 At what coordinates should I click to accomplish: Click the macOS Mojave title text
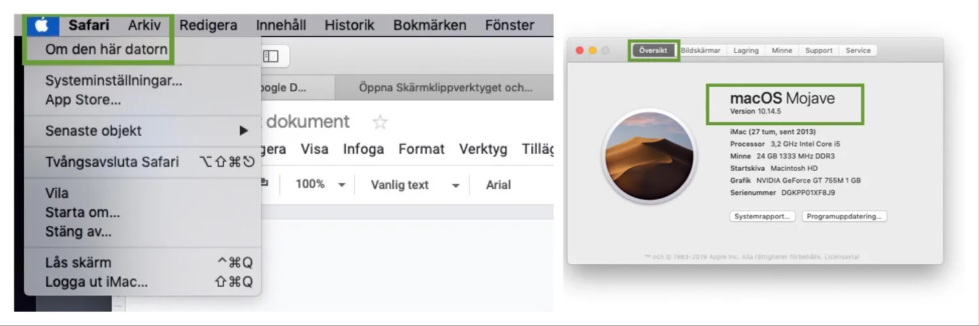click(x=782, y=98)
